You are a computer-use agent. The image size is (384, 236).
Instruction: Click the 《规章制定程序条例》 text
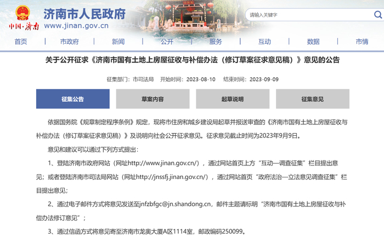(x=106, y=122)
